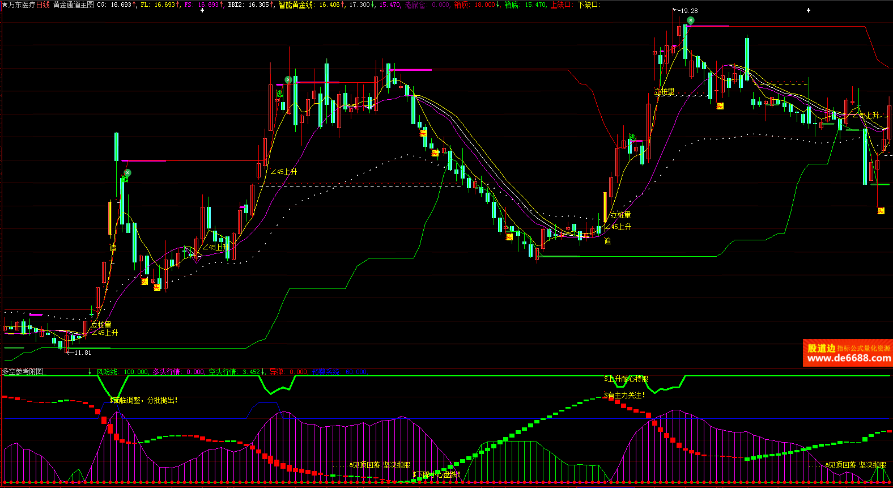The width and height of the screenshot is (893, 488).
Task: Click the 有主力关注 annotation
Action: click(x=624, y=395)
